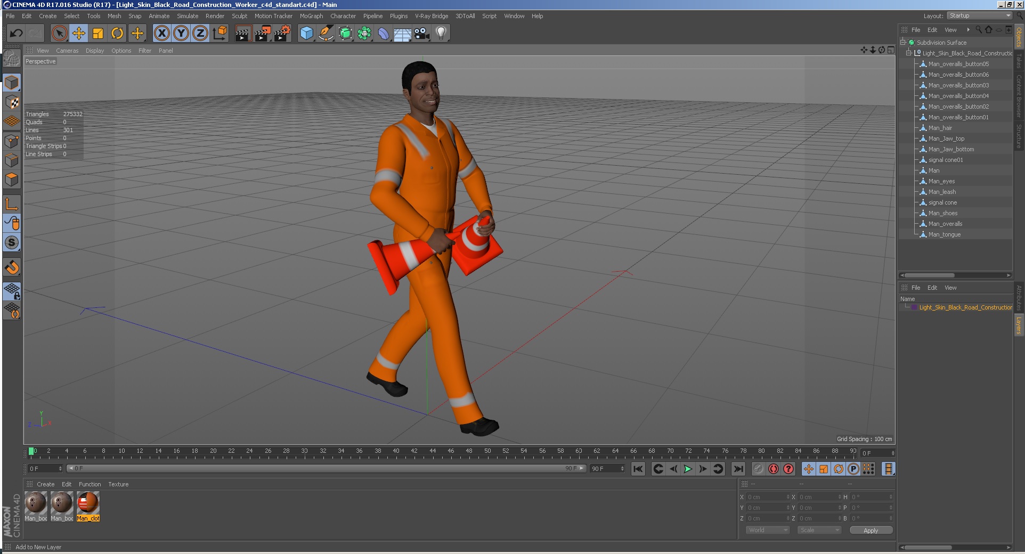Enable the Axis mode icon
1025x554 pixels.
(x=12, y=204)
